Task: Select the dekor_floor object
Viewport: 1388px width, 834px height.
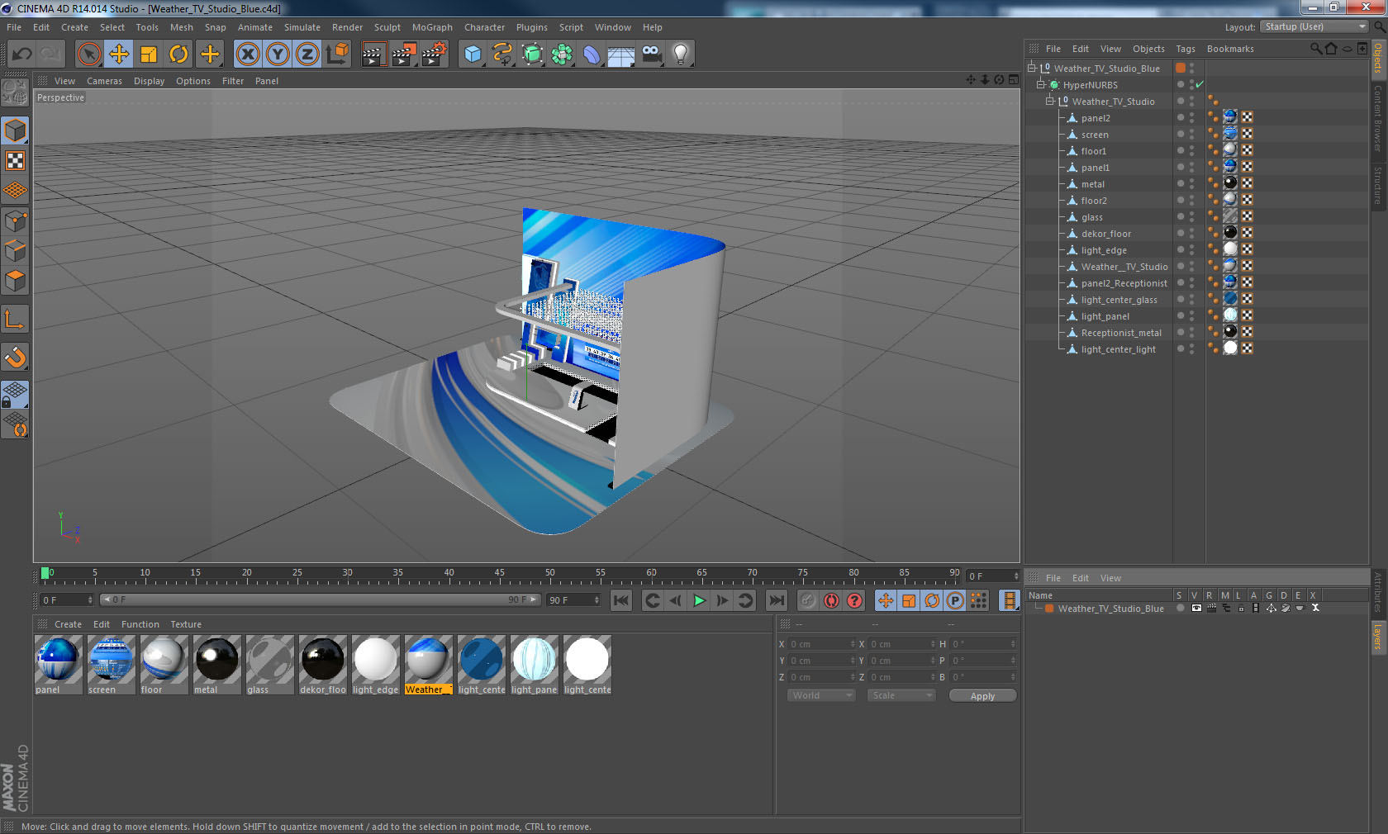Action: click(x=1105, y=234)
